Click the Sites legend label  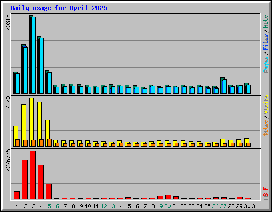[266, 128]
